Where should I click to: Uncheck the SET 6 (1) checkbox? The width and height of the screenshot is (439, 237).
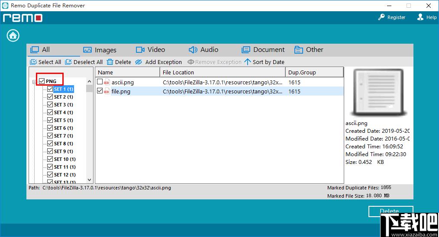50,128
